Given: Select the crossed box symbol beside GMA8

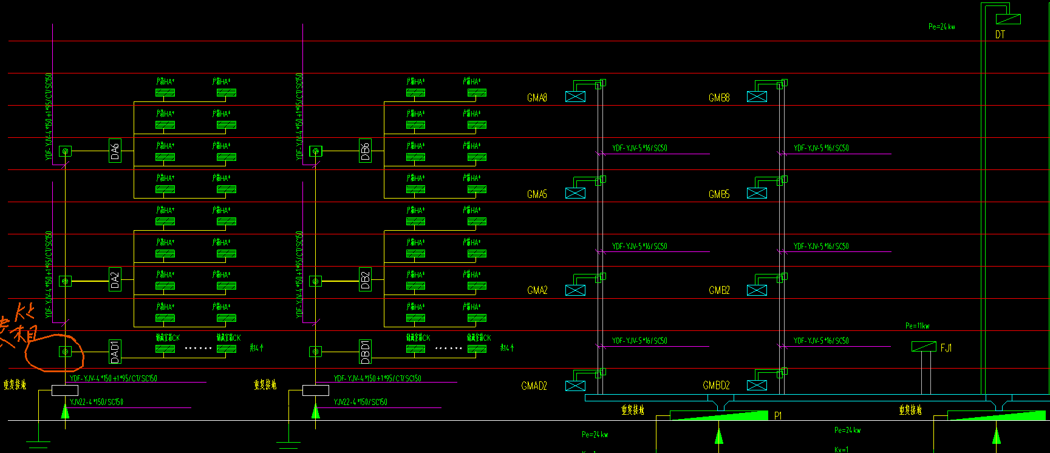Looking at the screenshot, I should pos(575,97).
